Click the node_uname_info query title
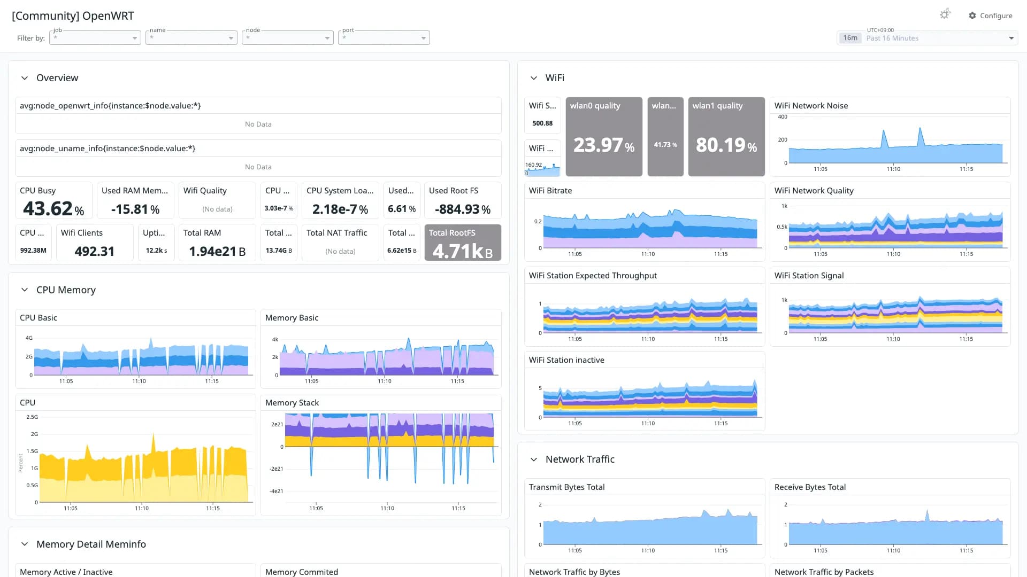1027x577 pixels. 108,149
